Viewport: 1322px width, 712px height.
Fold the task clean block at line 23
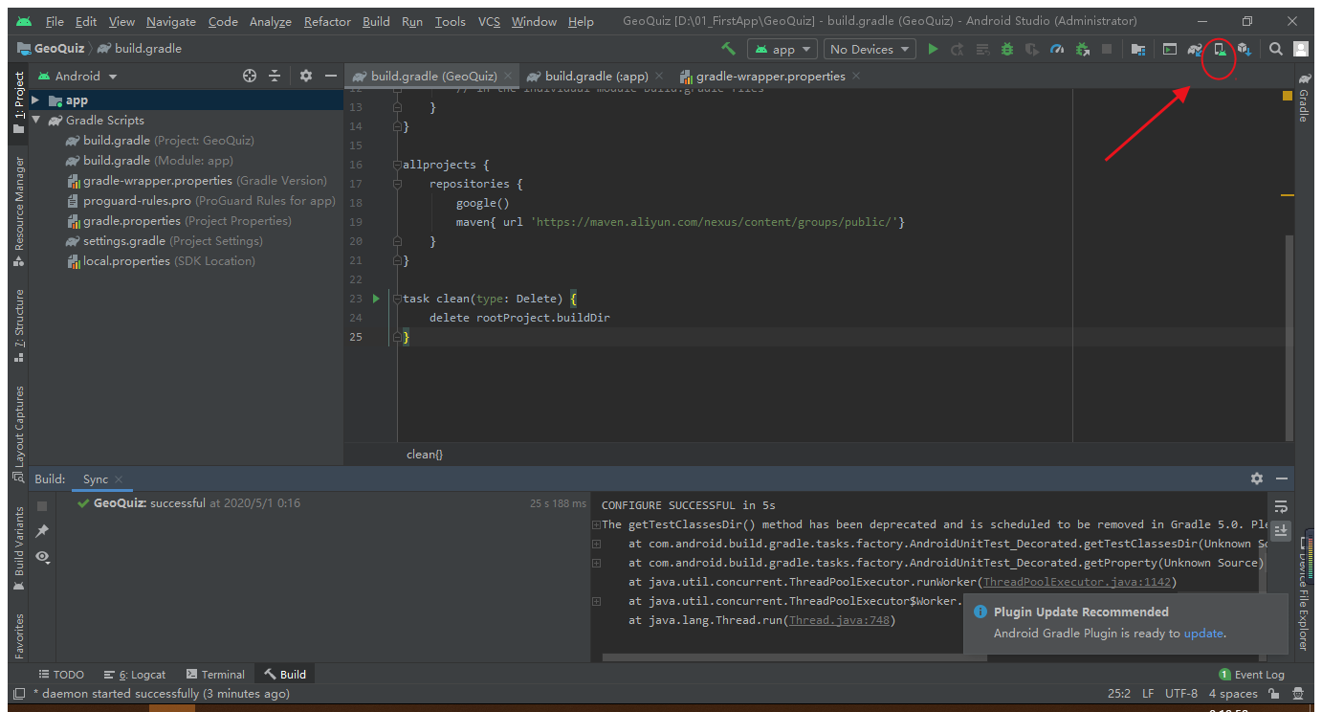point(398,299)
